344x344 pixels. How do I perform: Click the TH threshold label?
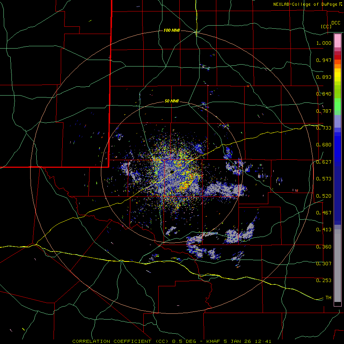coord(328,298)
